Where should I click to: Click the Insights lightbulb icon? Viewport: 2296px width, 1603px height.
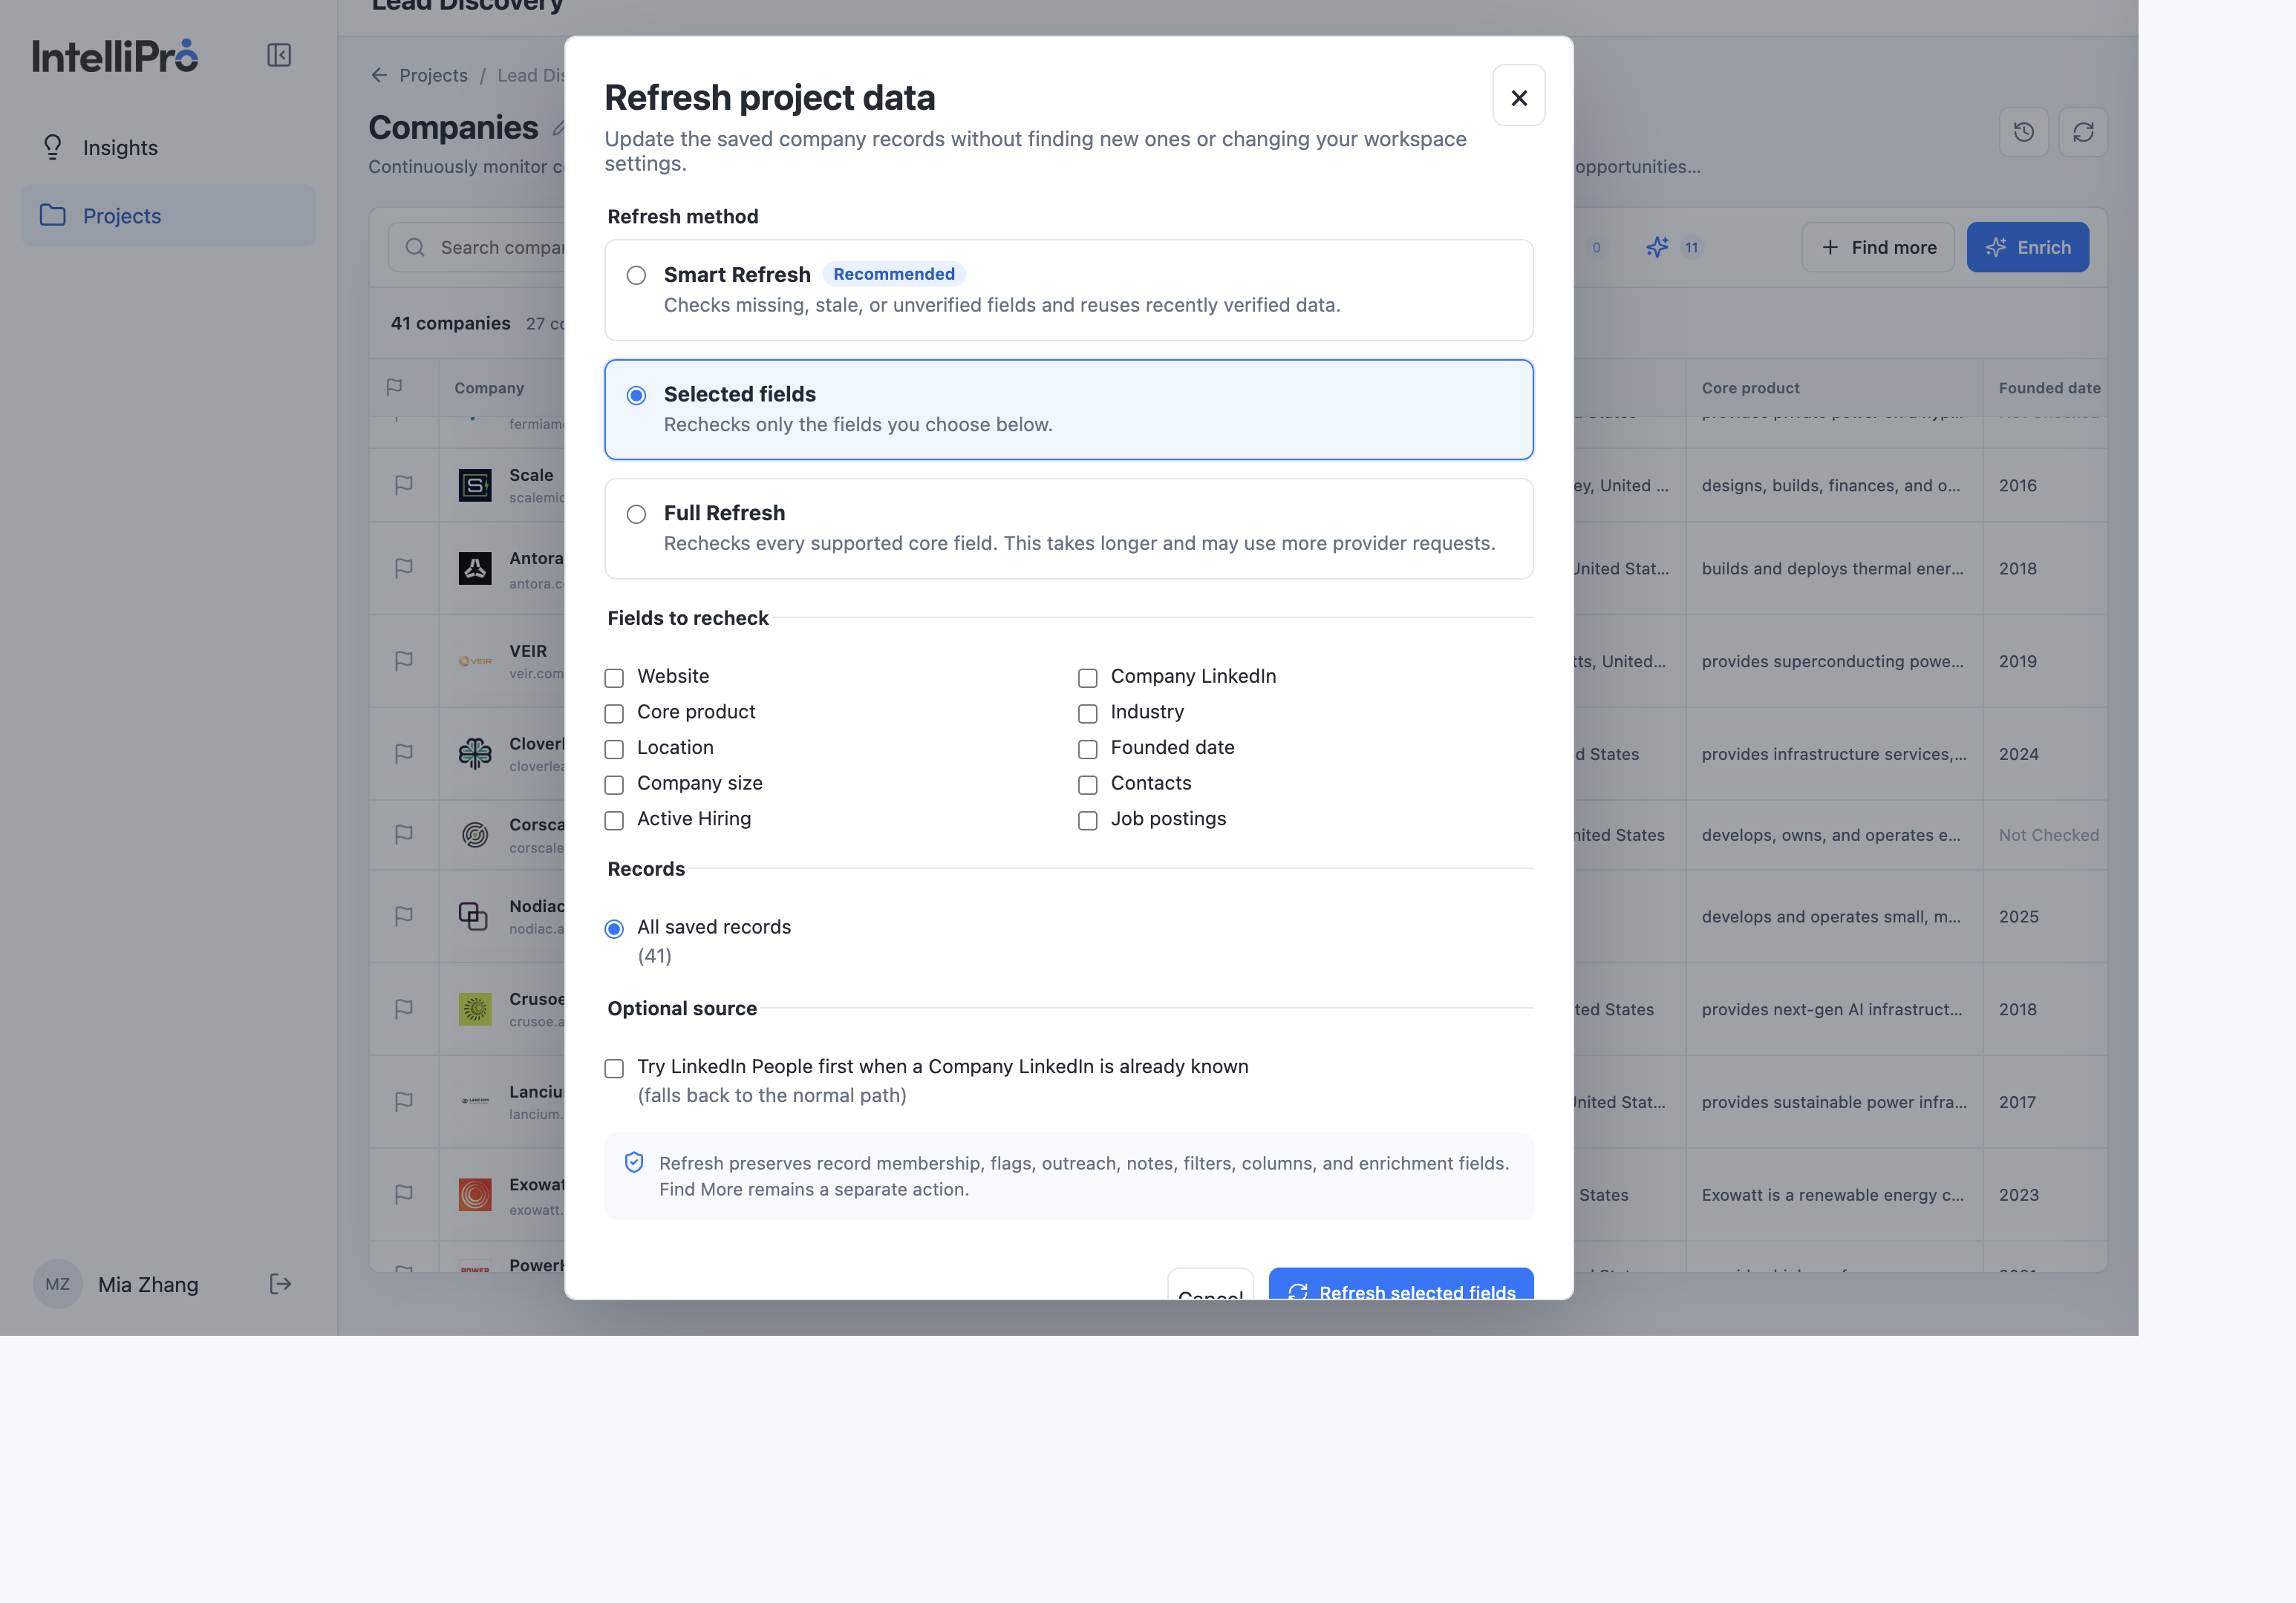[x=53, y=147]
